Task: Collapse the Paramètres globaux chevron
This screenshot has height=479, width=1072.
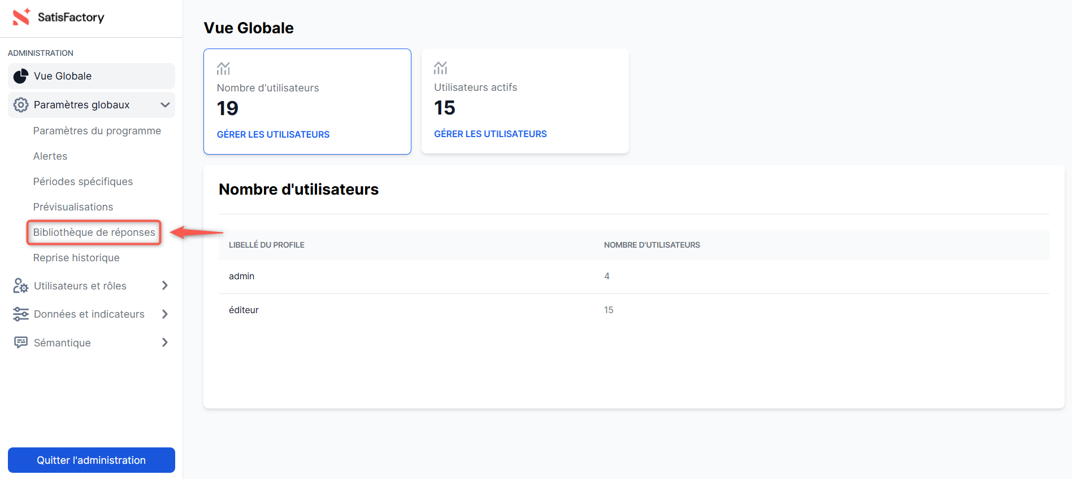Action: [x=165, y=105]
